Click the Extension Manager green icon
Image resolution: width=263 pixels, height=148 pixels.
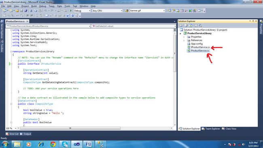point(191,11)
